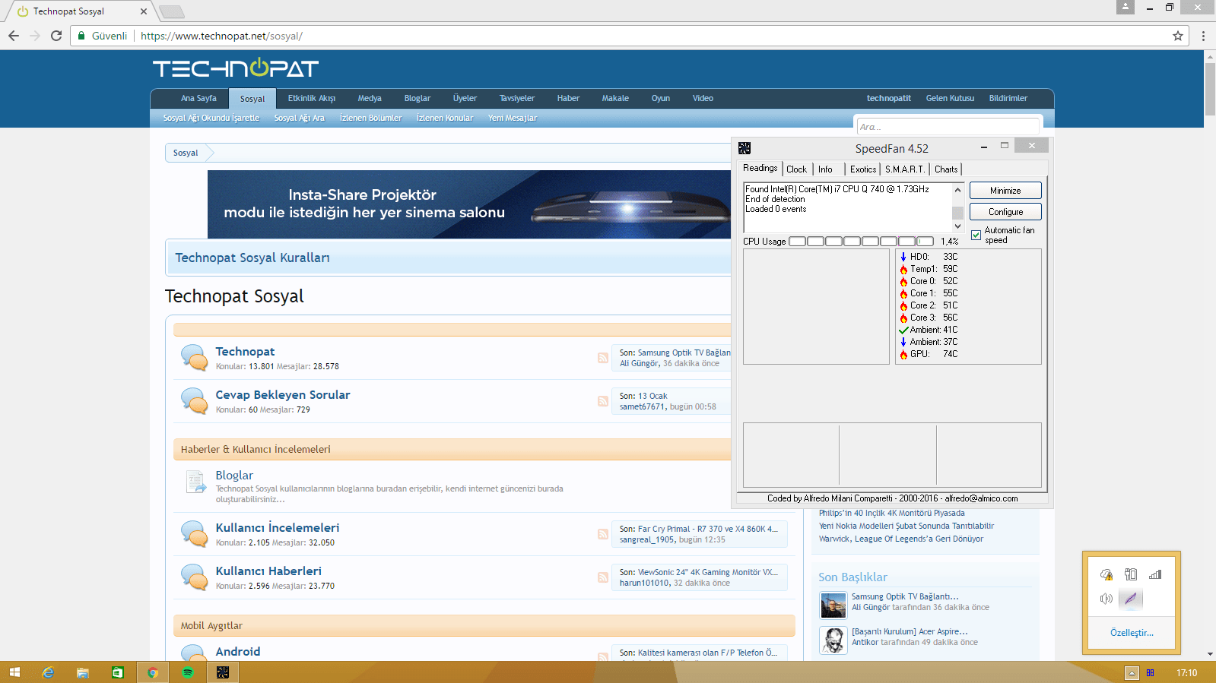
Task: Show hidden tray icons arrow on taskbar
Action: click(x=1132, y=672)
